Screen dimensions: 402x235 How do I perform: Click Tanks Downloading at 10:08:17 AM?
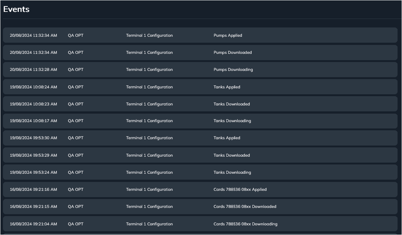click(232, 121)
